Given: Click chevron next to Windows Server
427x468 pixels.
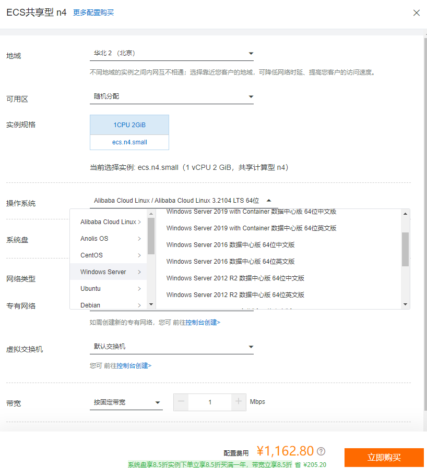Looking at the screenshot, I should pyautogui.click(x=139, y=272).
